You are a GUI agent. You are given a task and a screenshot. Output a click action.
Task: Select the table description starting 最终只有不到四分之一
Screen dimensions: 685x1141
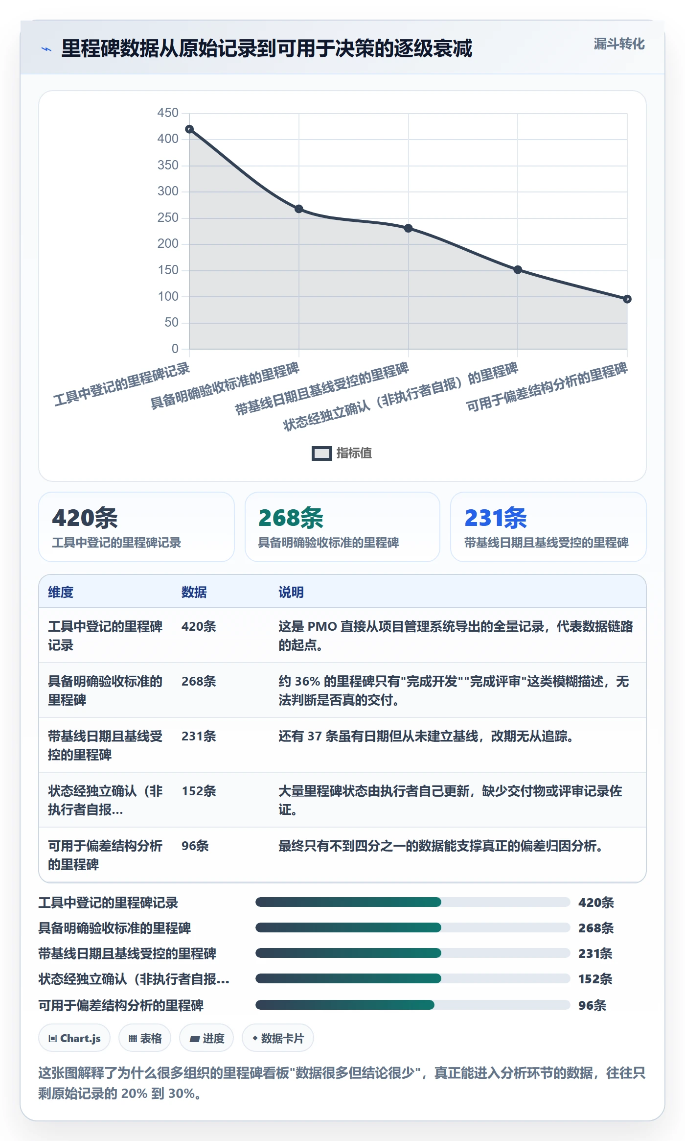click(x=440, y=846)
